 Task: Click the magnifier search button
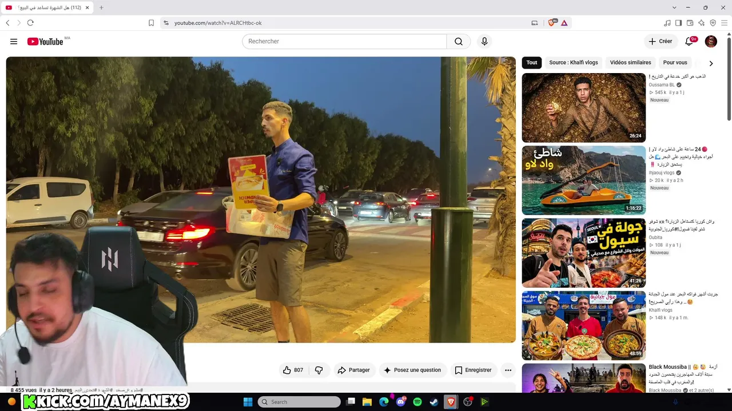(459, 41)
